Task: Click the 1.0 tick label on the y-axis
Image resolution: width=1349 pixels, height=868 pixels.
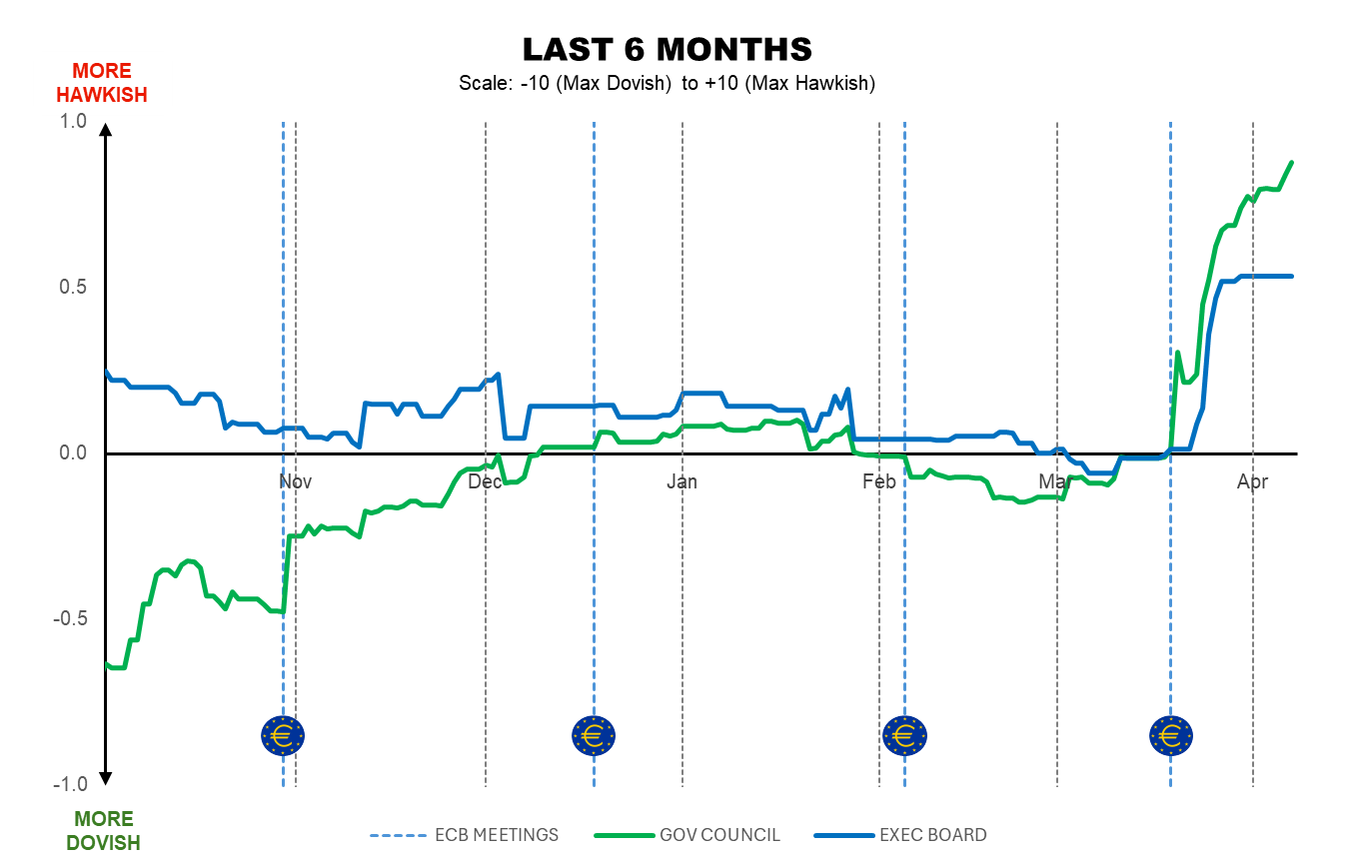Action: coord(75,122)
